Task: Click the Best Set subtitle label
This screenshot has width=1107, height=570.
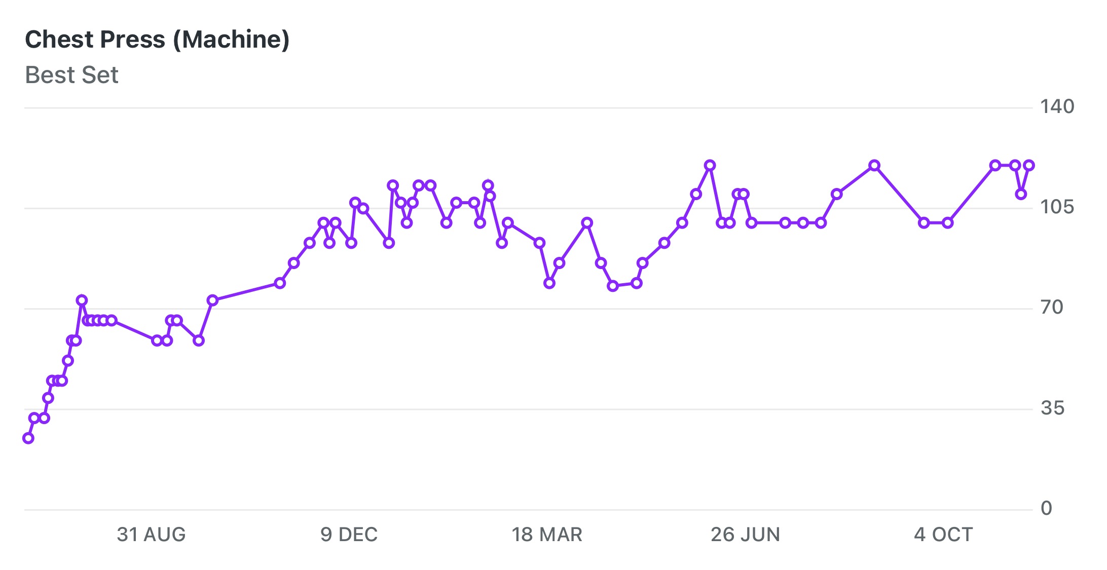Action: click(71, 75)
